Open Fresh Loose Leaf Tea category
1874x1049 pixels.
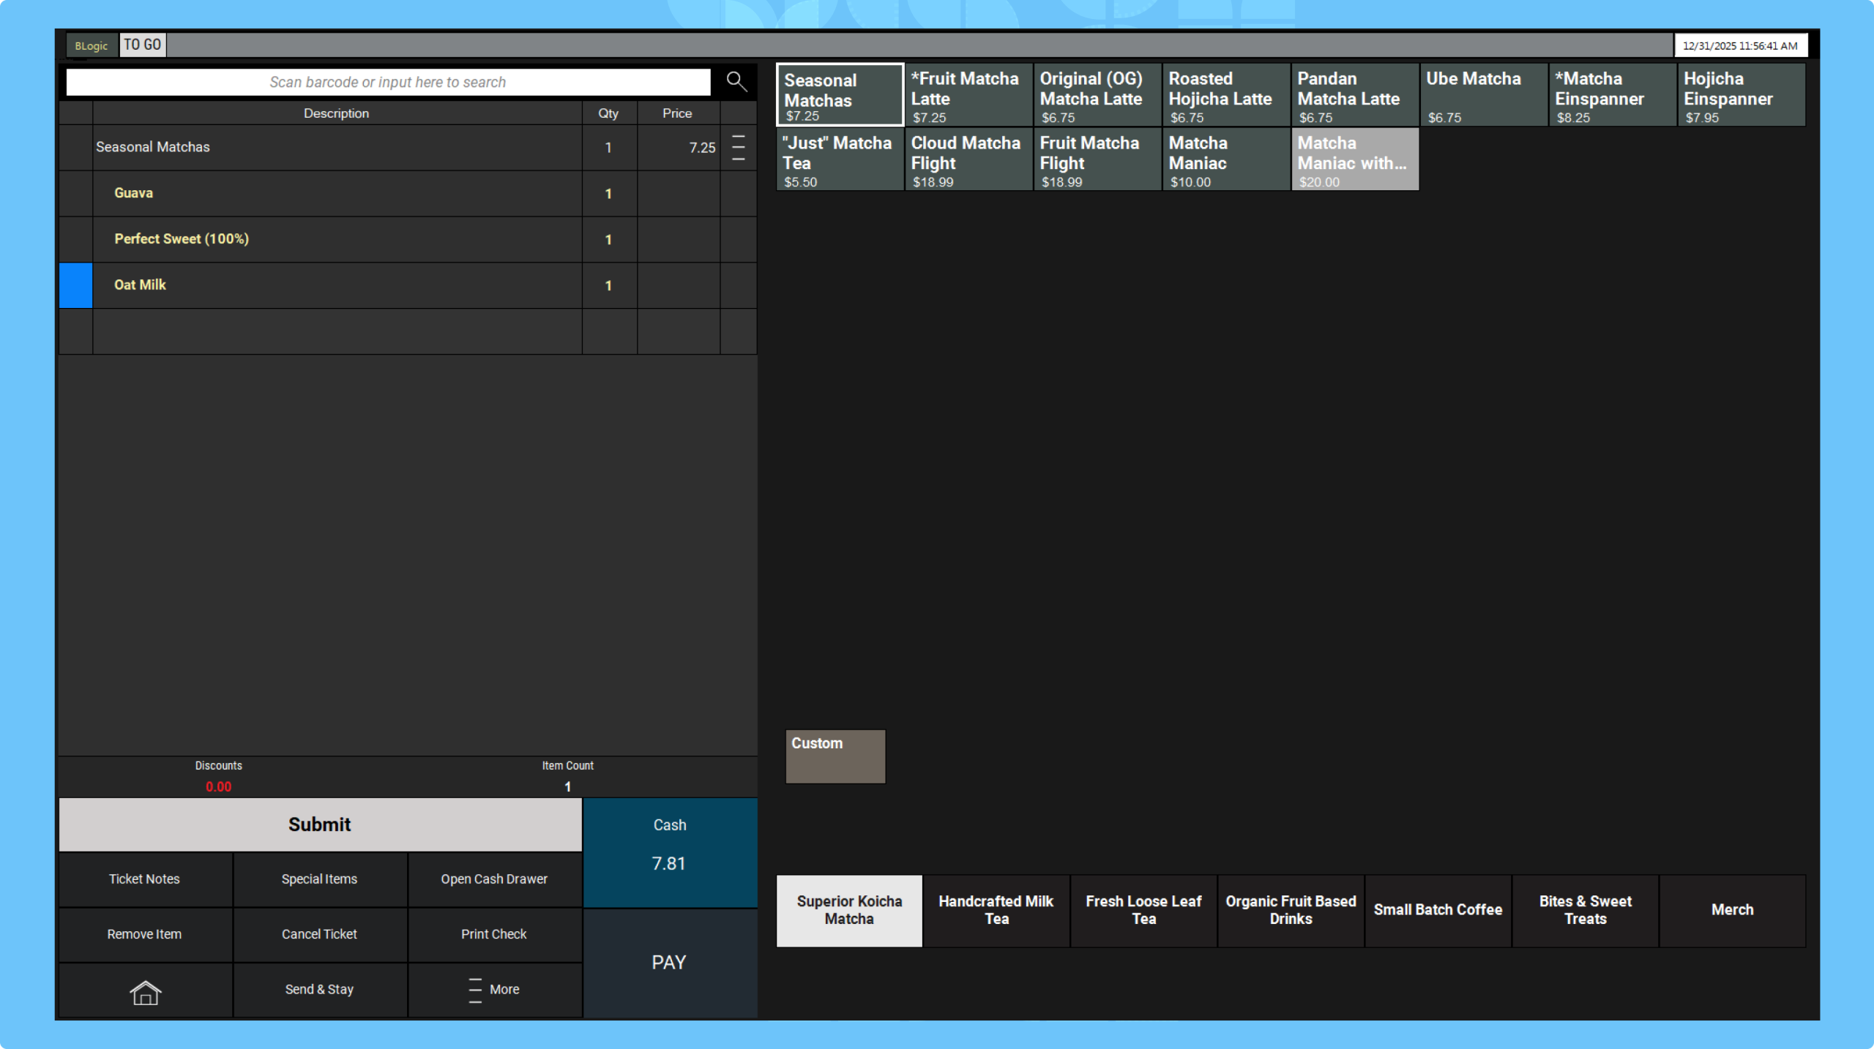coord(1143,911)
